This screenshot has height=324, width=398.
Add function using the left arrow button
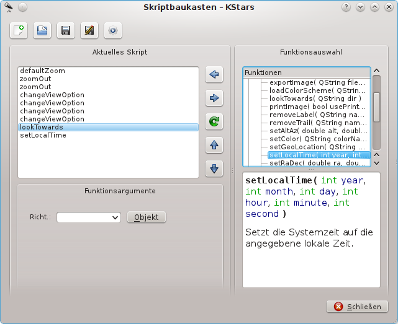[x=214, y=75]
